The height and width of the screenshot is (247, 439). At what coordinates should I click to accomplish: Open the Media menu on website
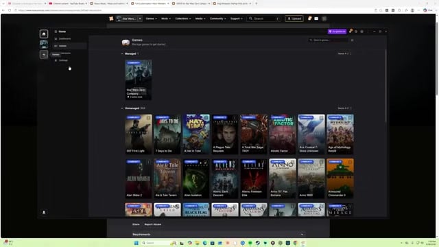point(200,19)
